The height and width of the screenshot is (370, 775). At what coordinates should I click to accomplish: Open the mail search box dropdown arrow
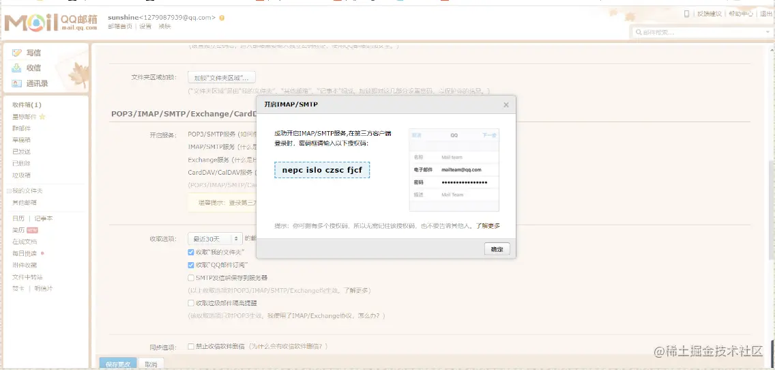pos(767,33)
